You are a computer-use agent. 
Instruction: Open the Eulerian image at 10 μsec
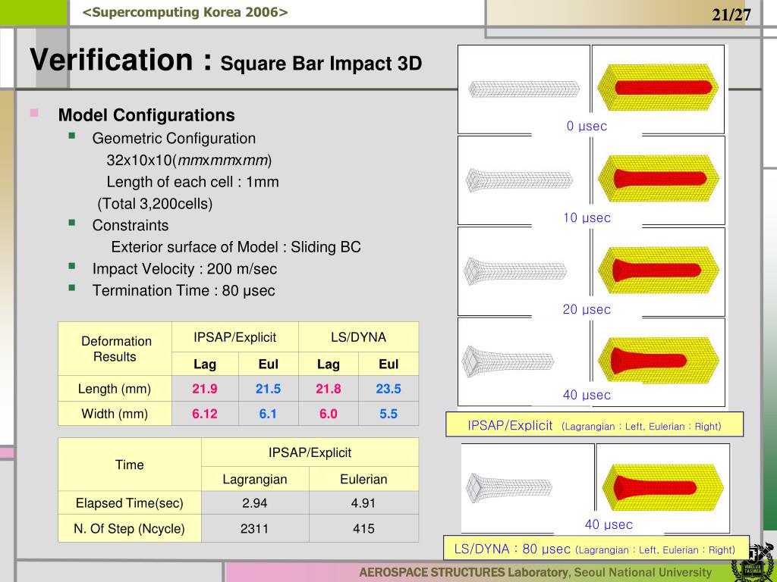coord(659,179)
